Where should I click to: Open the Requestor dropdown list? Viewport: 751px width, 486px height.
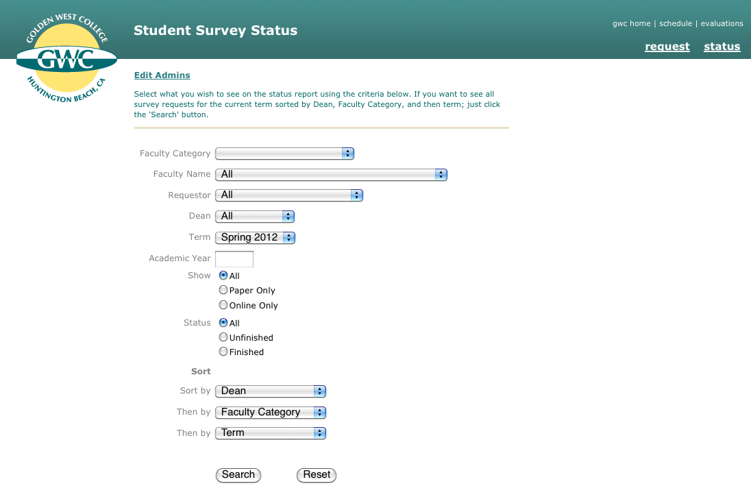288,195
